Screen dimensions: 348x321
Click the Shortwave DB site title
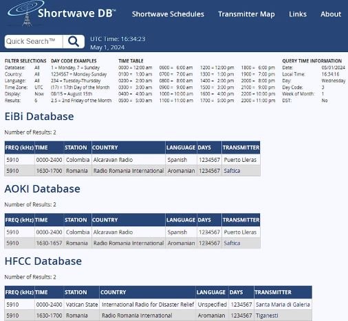77,13
